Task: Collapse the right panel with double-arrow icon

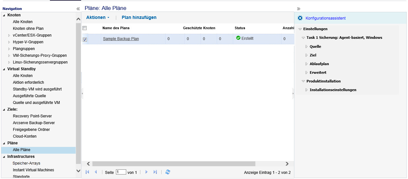Action: click(x=299, y=9)
